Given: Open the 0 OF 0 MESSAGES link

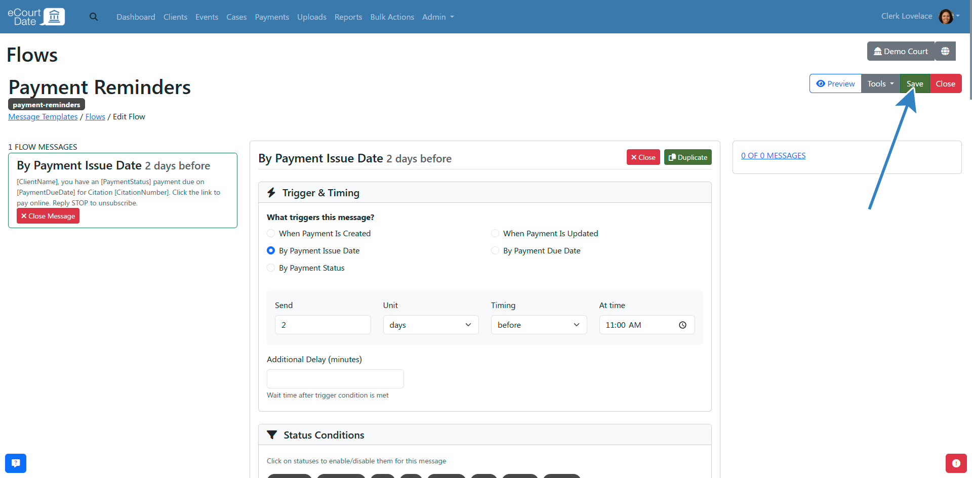Looking at the screenshot, I should [773, 156].
